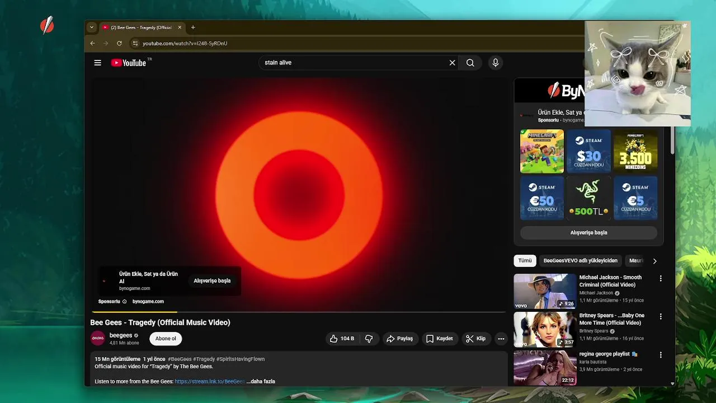Click the 3.500 Minecoins tile

click(x=635, y=151)
